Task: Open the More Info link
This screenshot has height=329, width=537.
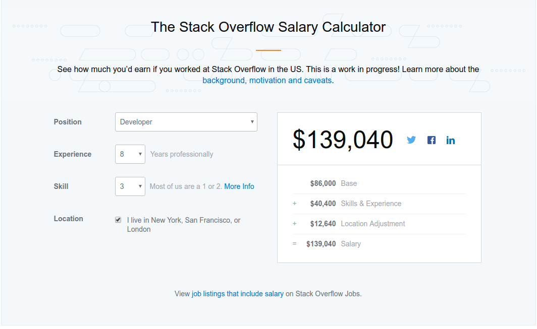Action: [239, 186]
